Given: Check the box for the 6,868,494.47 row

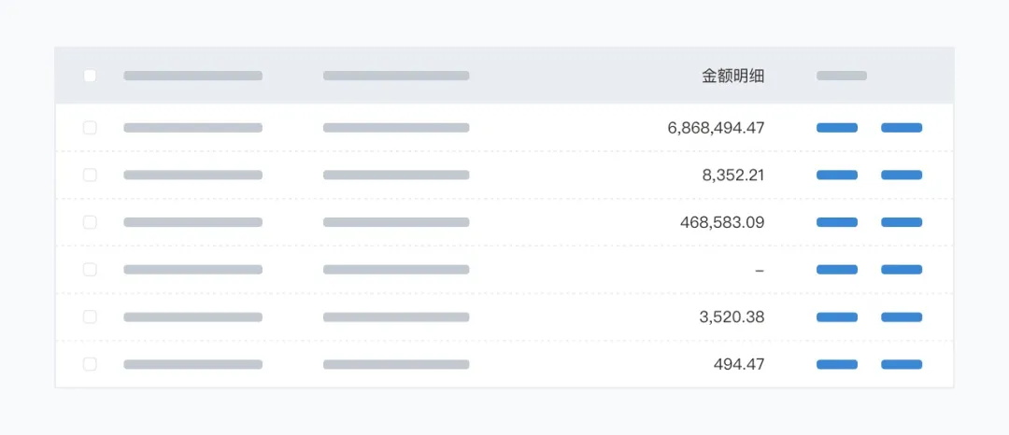Looking at the screenshot, I should click(x=90, y=128).
